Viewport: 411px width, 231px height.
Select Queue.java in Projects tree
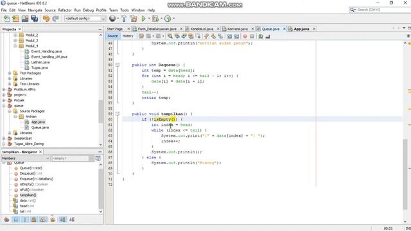point(40,128)
